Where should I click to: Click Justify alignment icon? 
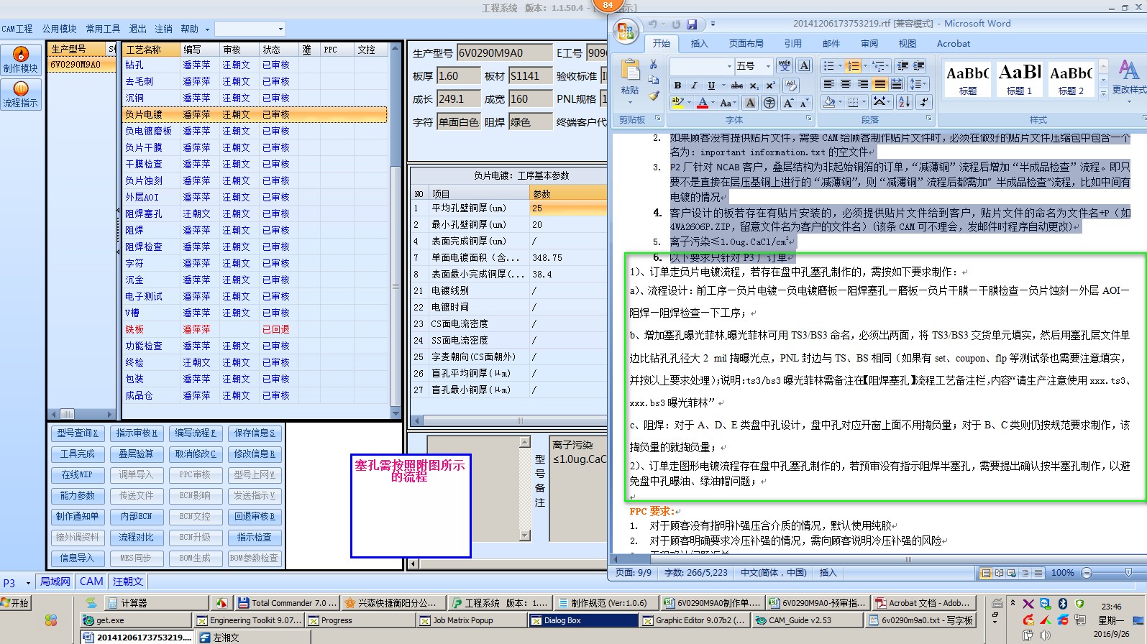click(879, 84)
